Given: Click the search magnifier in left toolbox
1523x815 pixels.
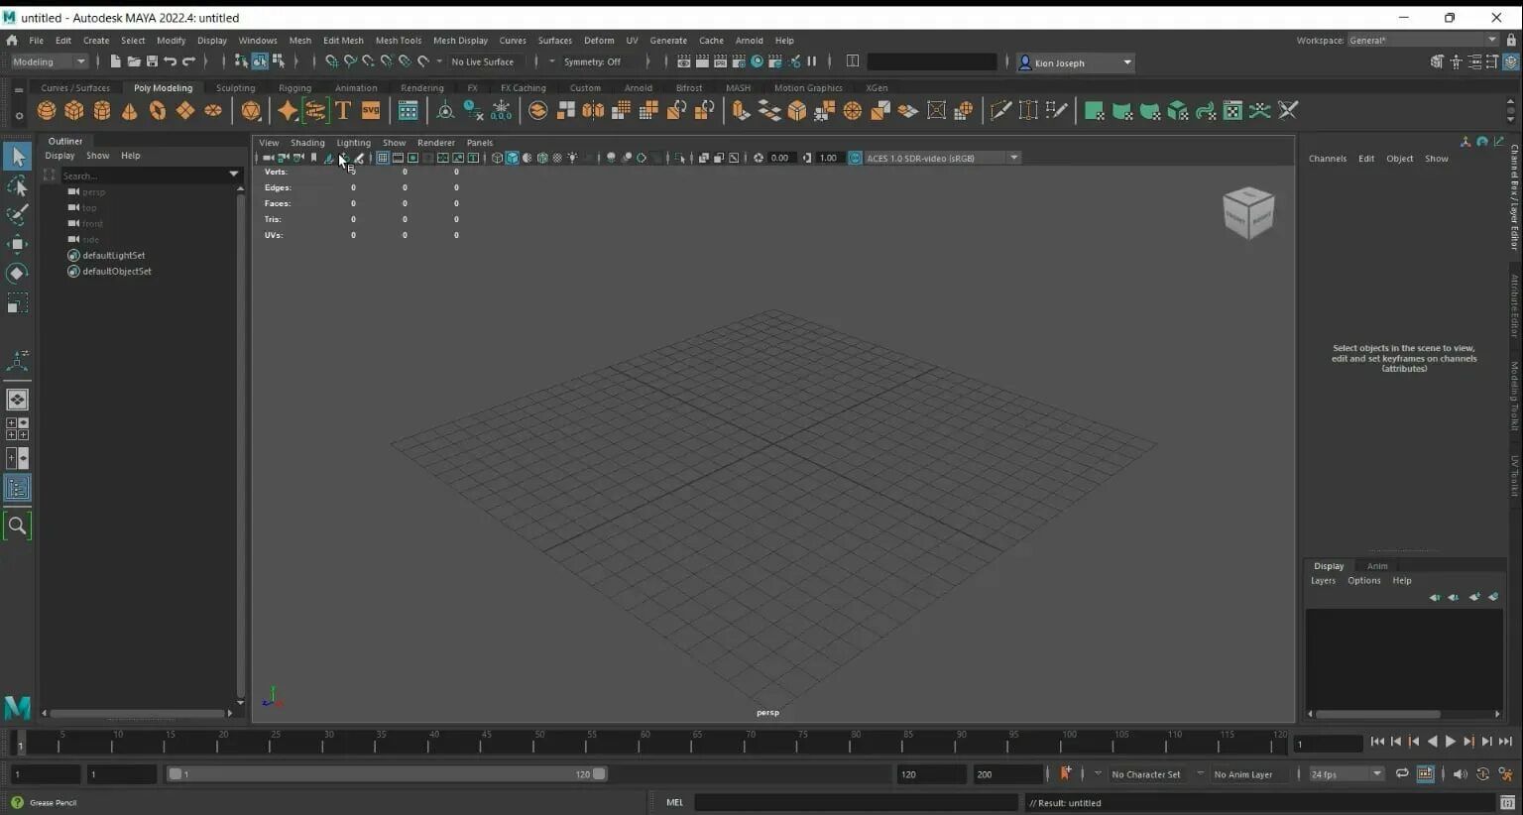Looking at the screenshot, I should pyautogui.click(x=17, y=525).
